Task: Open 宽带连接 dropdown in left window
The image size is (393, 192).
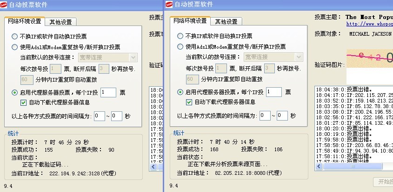Action: 108,58
